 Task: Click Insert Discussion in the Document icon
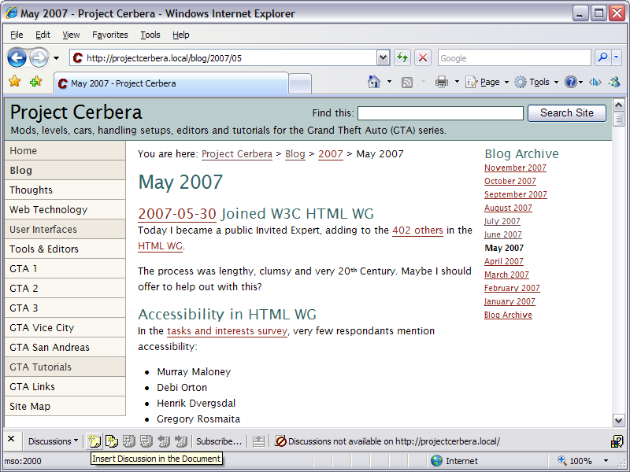pos(94,441)
